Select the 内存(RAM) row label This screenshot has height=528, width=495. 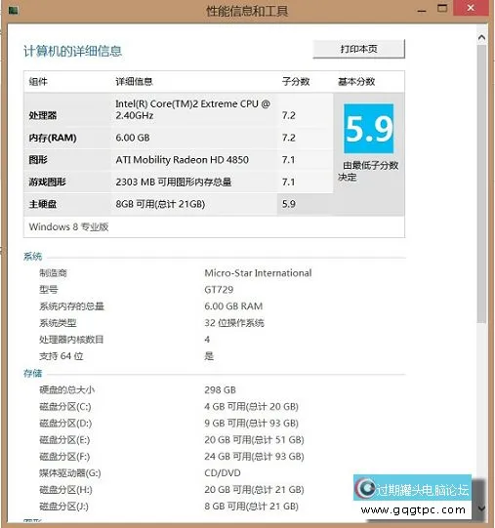pos(53,138)
